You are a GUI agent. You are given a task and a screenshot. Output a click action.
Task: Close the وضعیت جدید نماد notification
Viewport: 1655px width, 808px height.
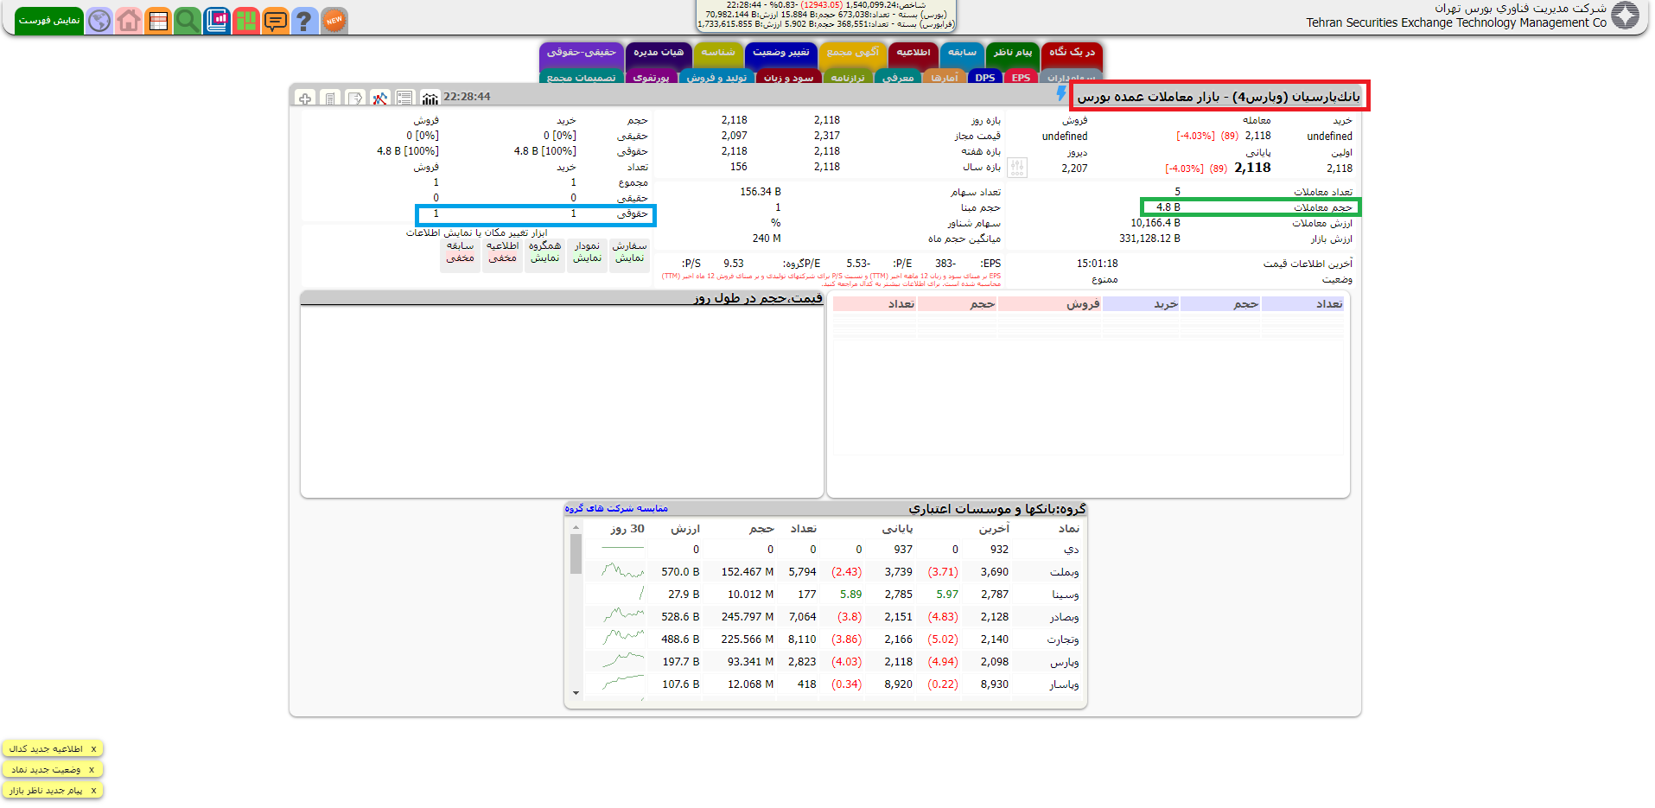92,770
